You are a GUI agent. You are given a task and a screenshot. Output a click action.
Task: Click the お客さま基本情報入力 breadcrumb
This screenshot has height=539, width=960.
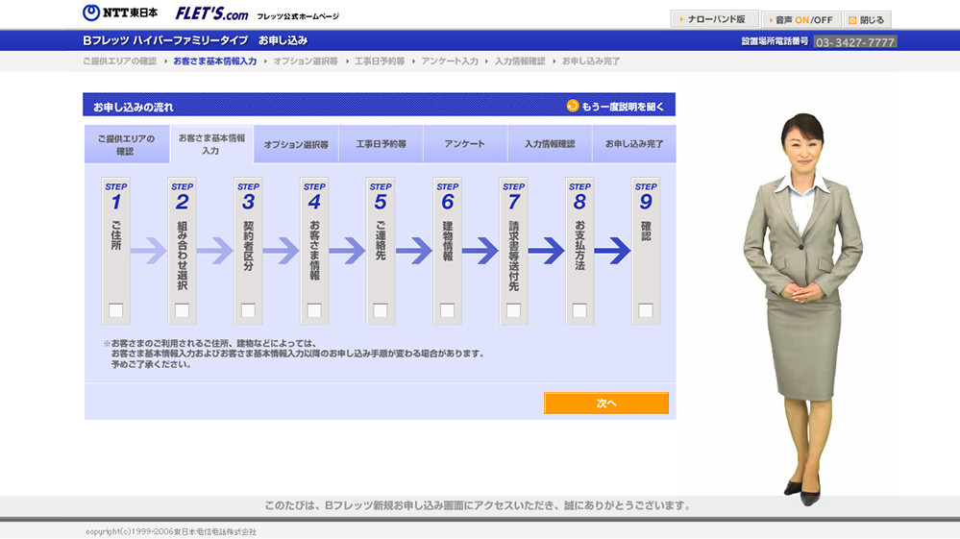215,61
